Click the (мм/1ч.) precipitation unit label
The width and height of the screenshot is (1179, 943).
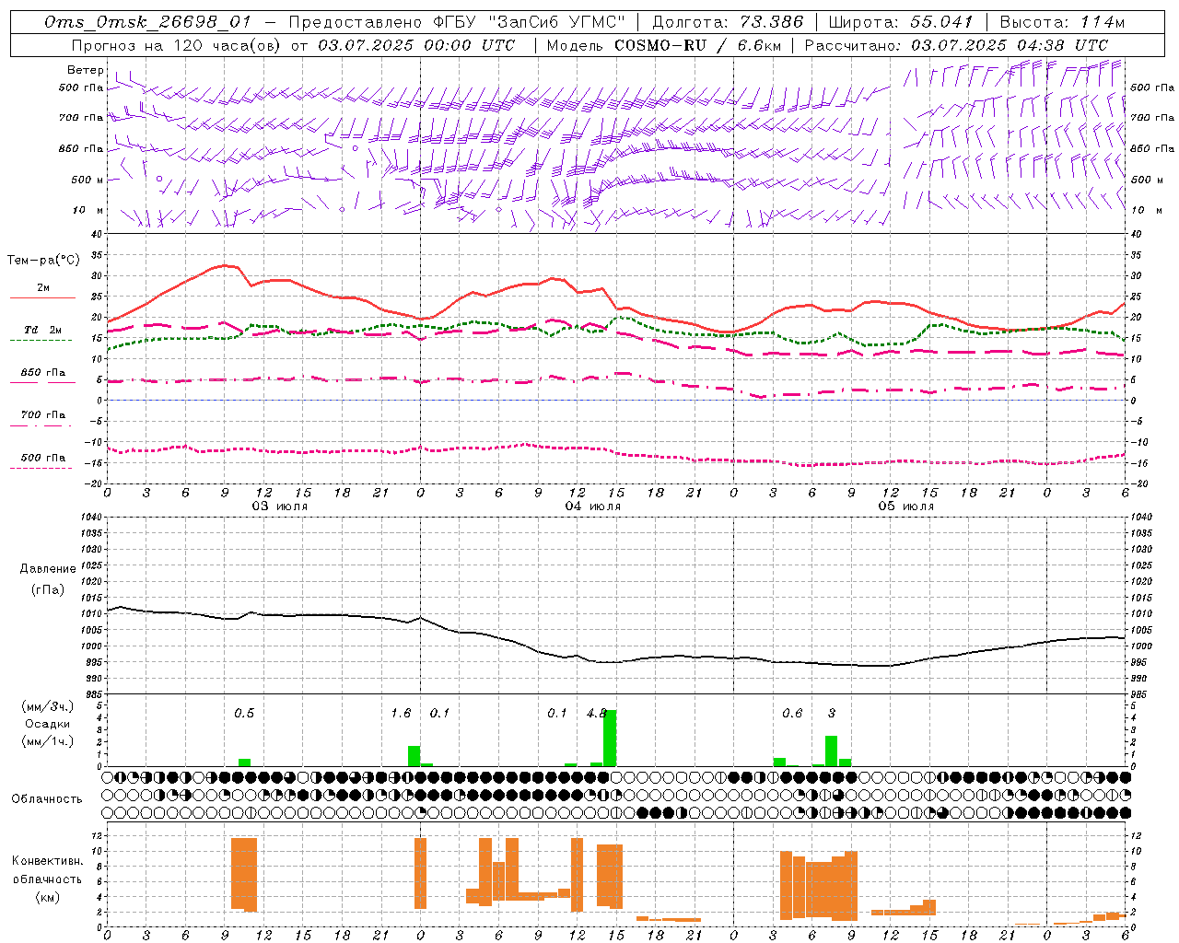[x=48, y=741]
